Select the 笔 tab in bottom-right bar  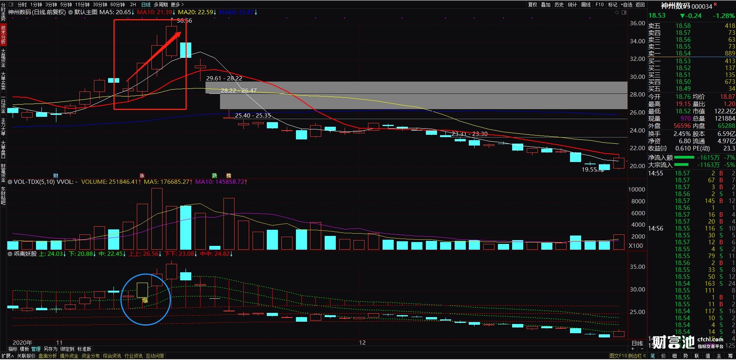(653, 356)
